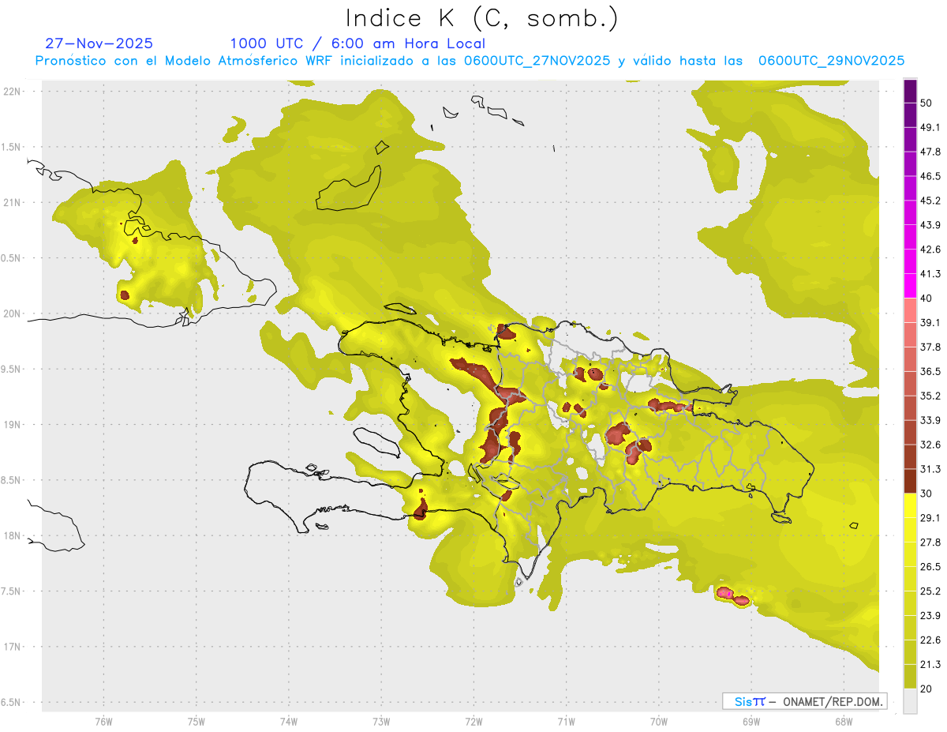The image size is (947, 732).
Task: Click the color bar value '41.3'
Action: (x=930, y=274)
